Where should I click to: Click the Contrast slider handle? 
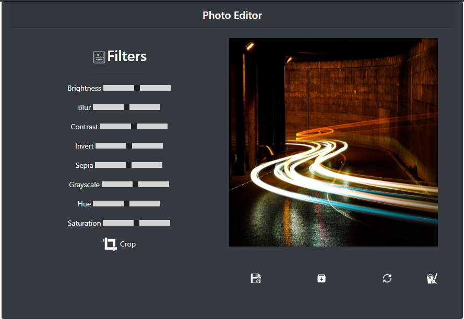tap(134, 127)
